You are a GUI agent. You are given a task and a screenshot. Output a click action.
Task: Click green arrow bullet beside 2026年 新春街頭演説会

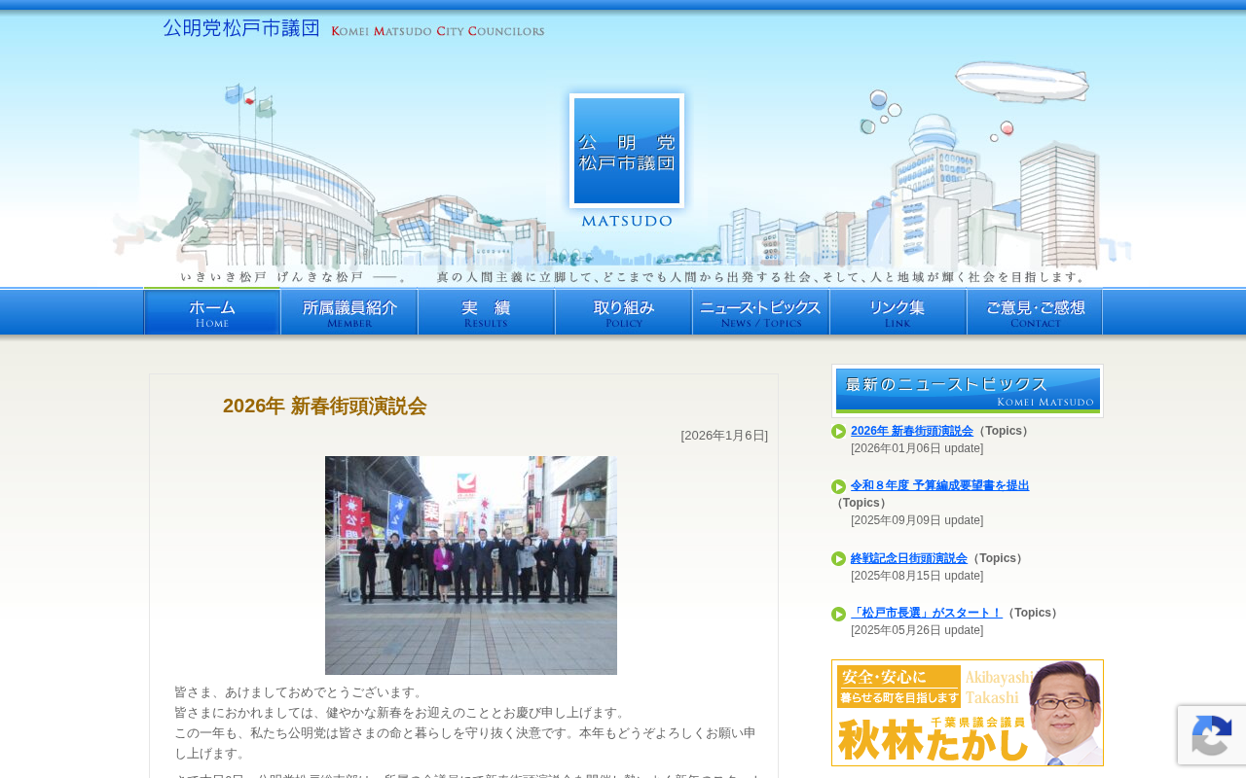click(x=838, y=431)
